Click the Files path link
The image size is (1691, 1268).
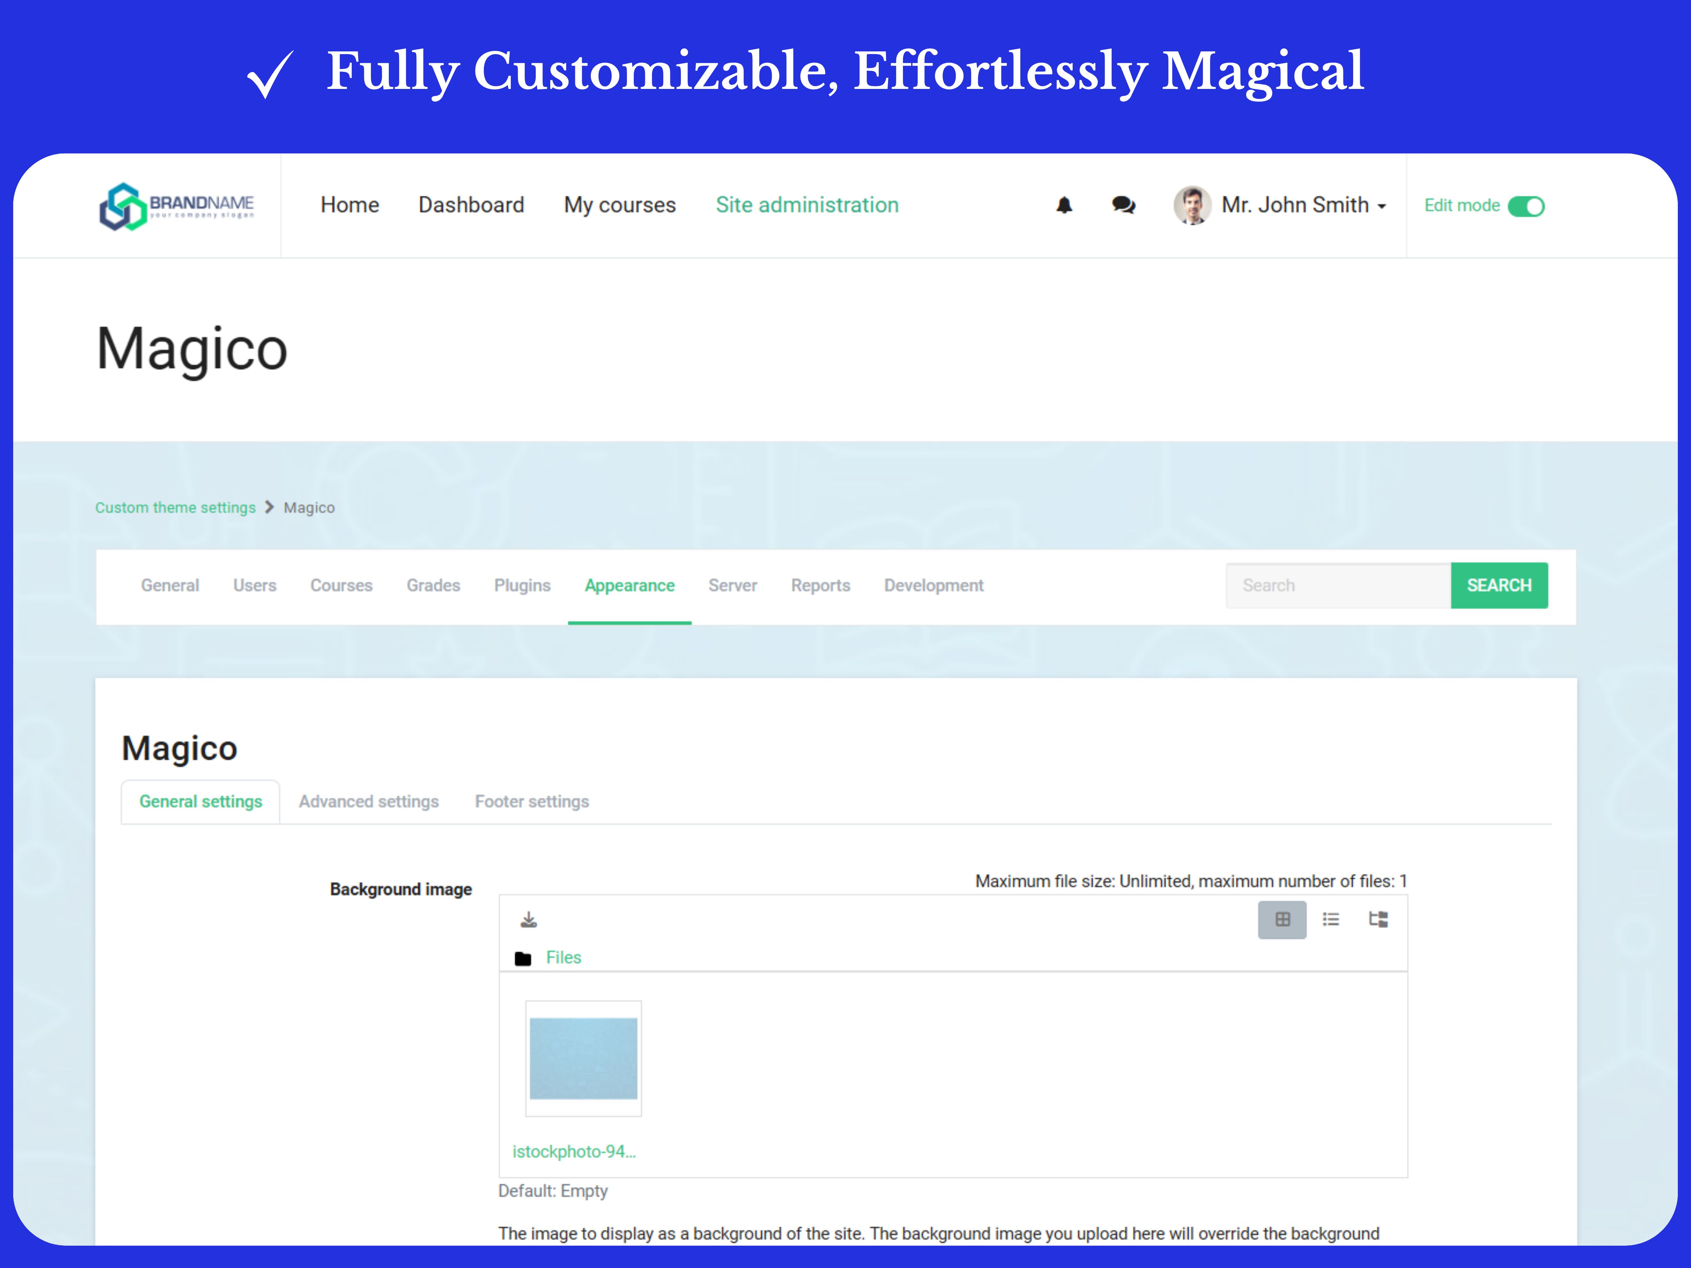(x=563, y=958)
